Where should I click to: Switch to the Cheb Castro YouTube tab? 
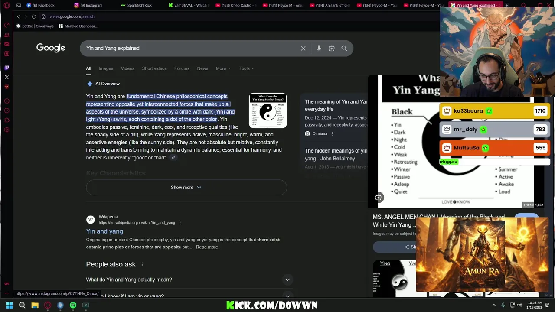pos(236,6)
